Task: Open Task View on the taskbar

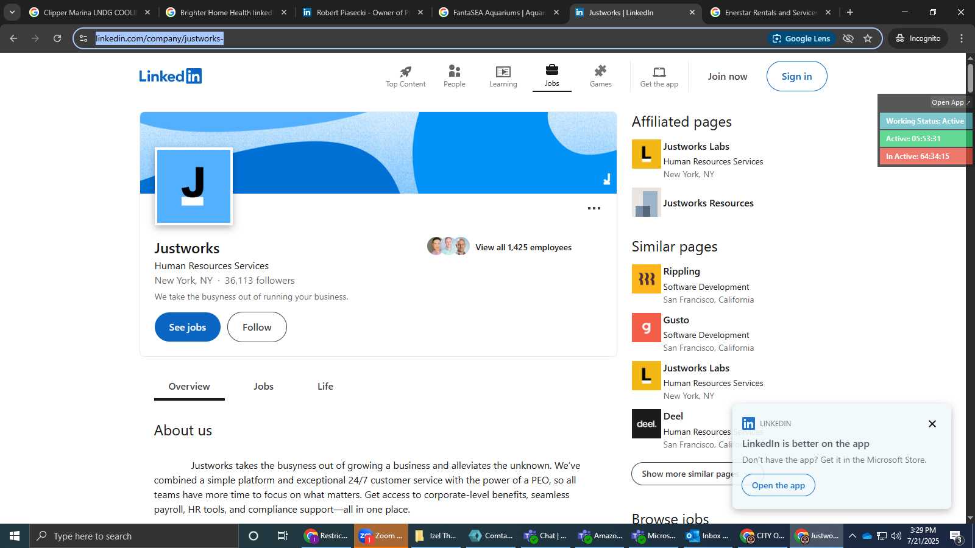Action: (283, 536)
